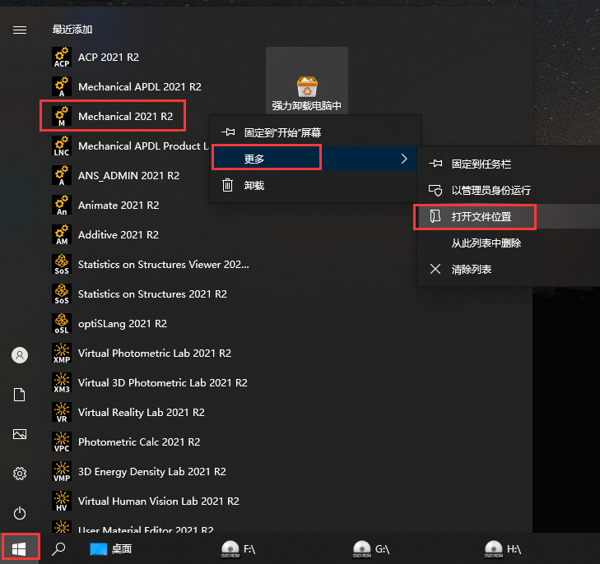The height and width of the screenshot is (564, 600).
Task: Launch 3D Energy Density Lab VMP icon
Action: 62,472
